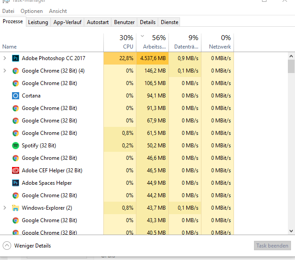
Task: Click the Windows-Explorer folder icon
Action: pyautogui.click(x=16, y=208)
